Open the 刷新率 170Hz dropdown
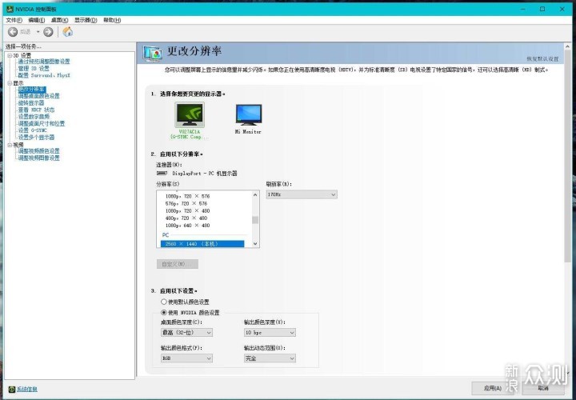 (x=302, y=194)
